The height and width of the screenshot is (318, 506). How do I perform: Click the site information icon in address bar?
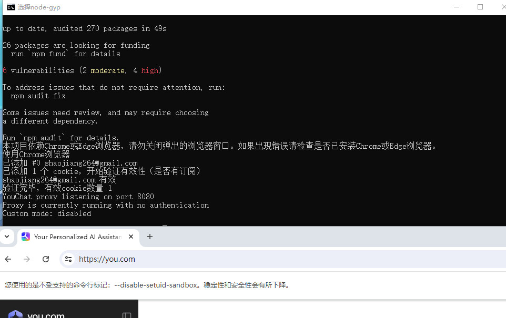pos(69,259)
